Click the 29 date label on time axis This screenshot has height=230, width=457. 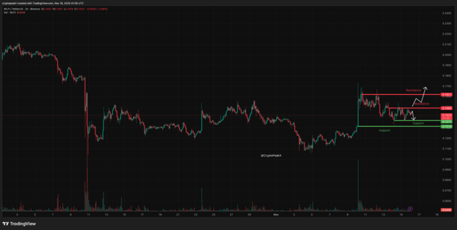[249, 215]
